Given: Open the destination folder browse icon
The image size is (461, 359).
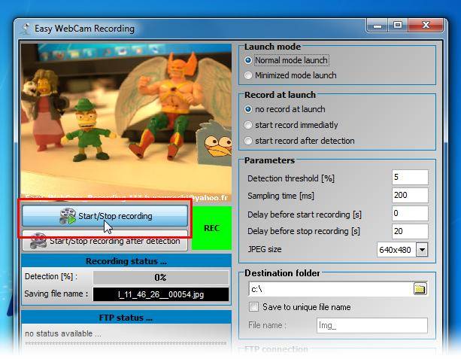Looking at the screenshot, I should click(x=420, y=289).
